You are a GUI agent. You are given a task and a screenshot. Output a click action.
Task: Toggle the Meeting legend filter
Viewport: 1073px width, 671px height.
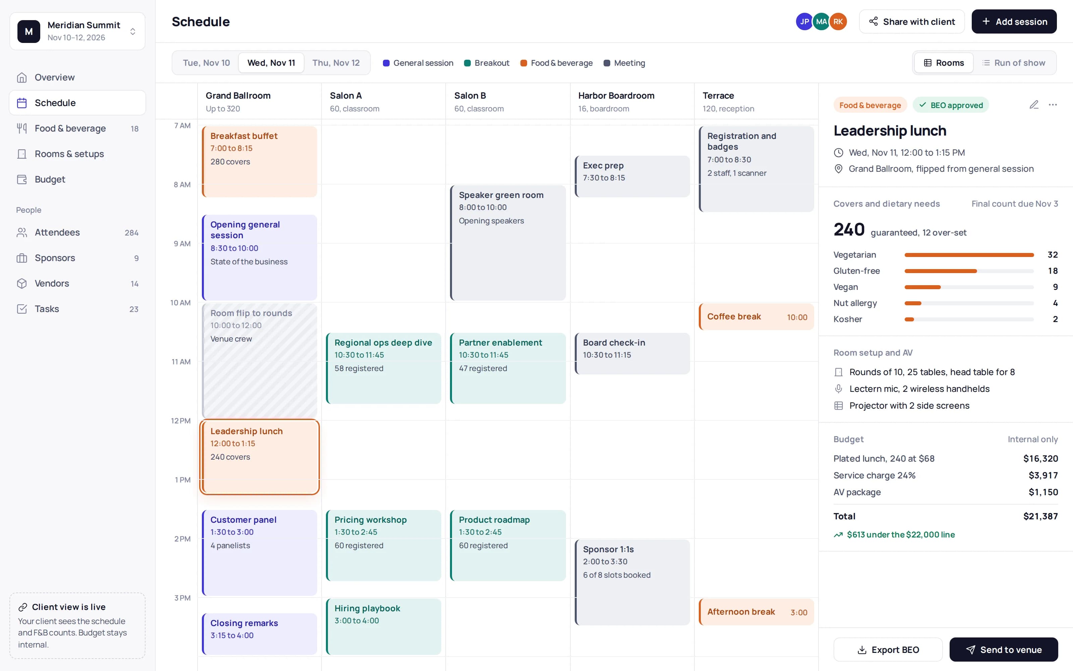coord(624,63)
